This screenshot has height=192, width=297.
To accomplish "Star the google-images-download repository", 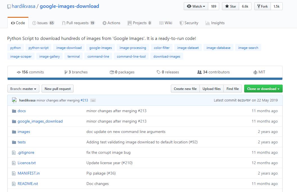I will (230, 6).
